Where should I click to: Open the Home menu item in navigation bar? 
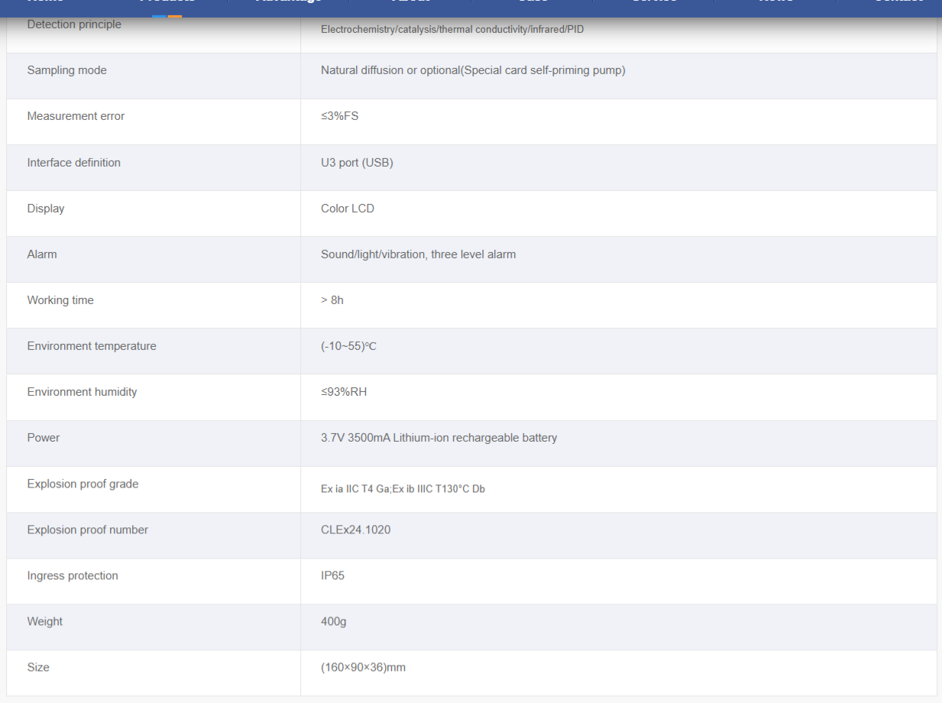coord(45,2)
